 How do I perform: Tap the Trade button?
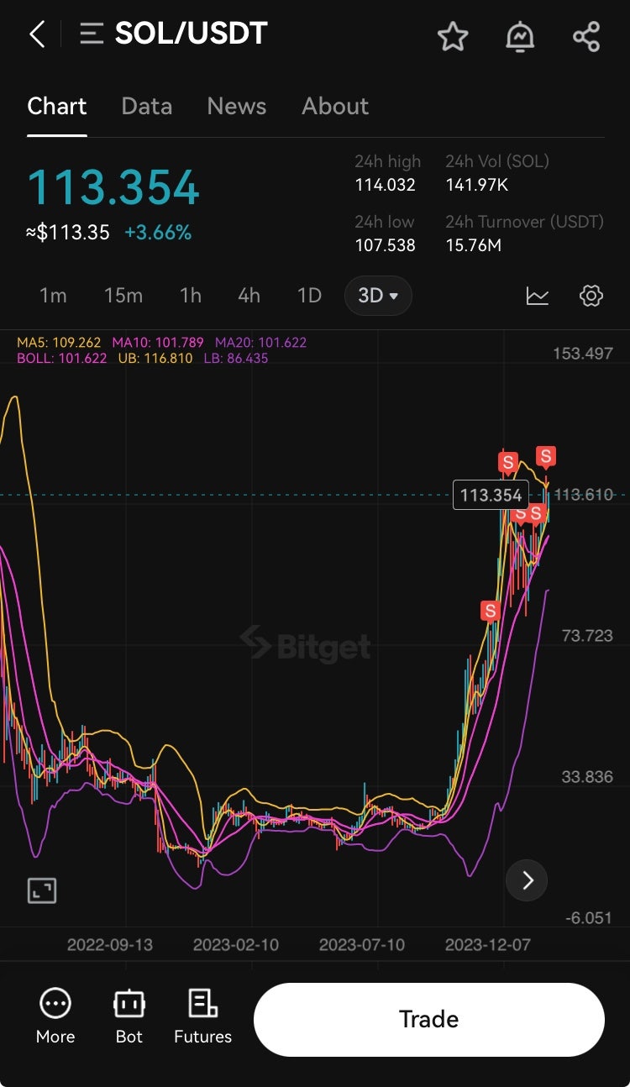[428, 1019]
